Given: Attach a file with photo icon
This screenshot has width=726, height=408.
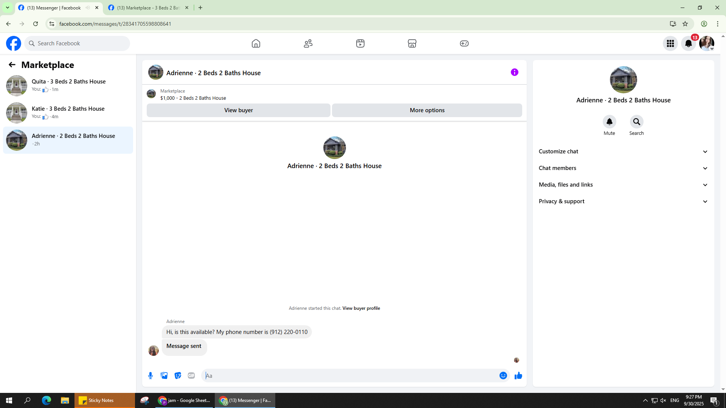Looking at the screenshot, I should tap(164, 376).
